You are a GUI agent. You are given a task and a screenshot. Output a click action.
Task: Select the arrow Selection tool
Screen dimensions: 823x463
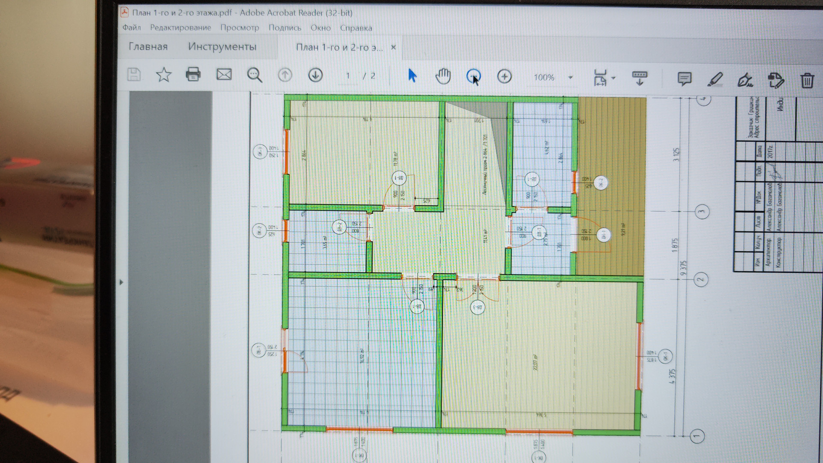(x=412, y=76)
